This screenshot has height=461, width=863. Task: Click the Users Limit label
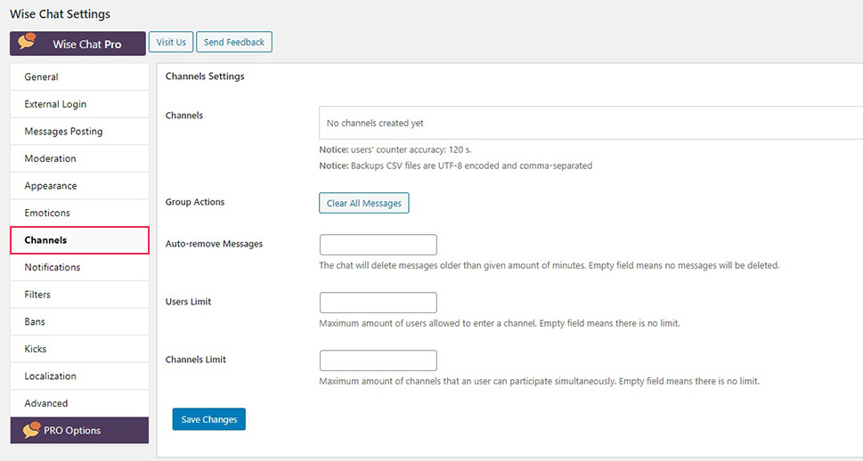click(188, 302)
